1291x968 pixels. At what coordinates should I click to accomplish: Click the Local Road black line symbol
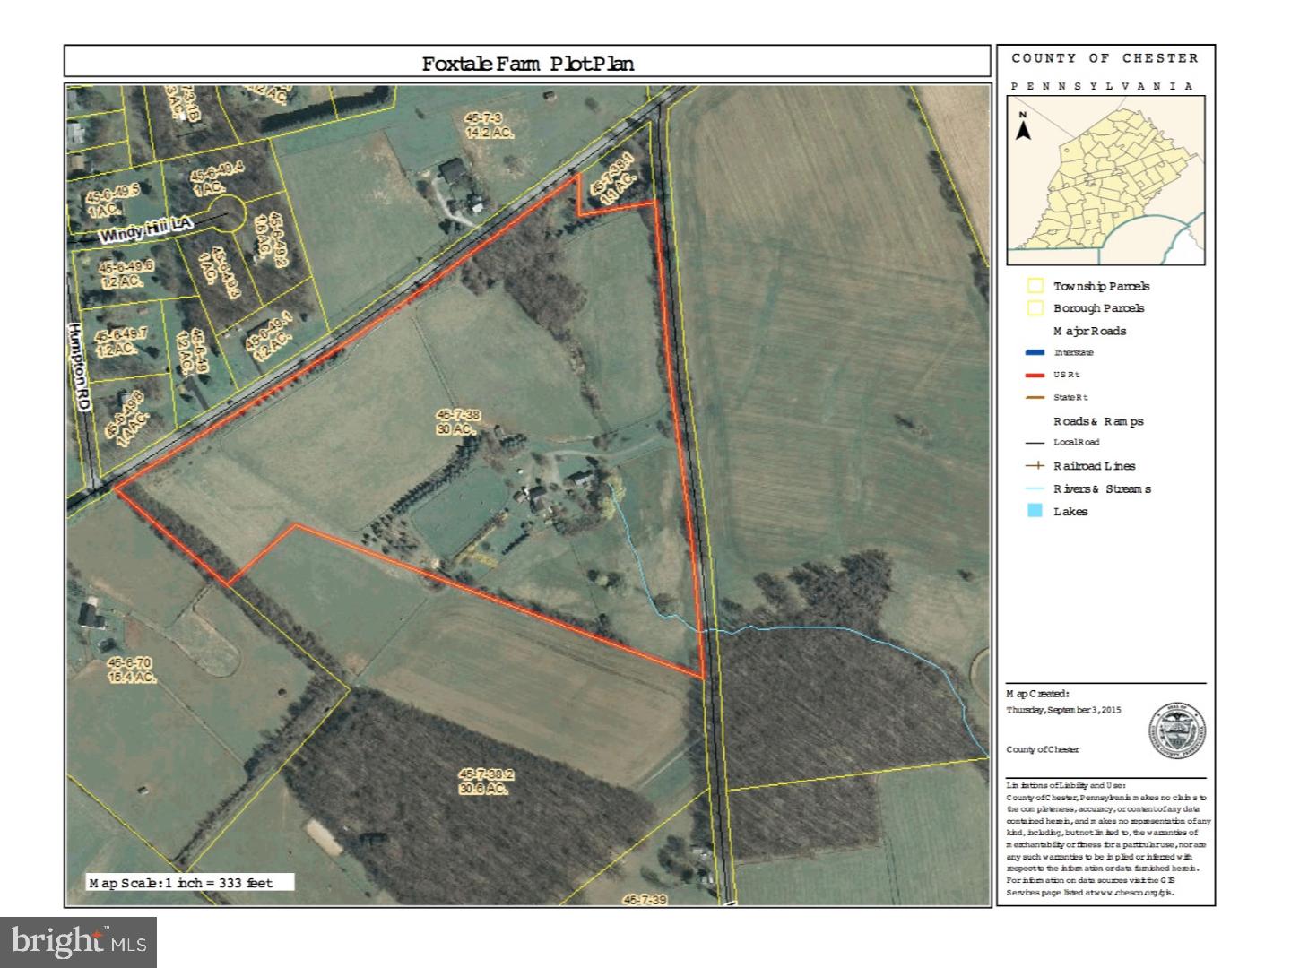click(1035, 443)
